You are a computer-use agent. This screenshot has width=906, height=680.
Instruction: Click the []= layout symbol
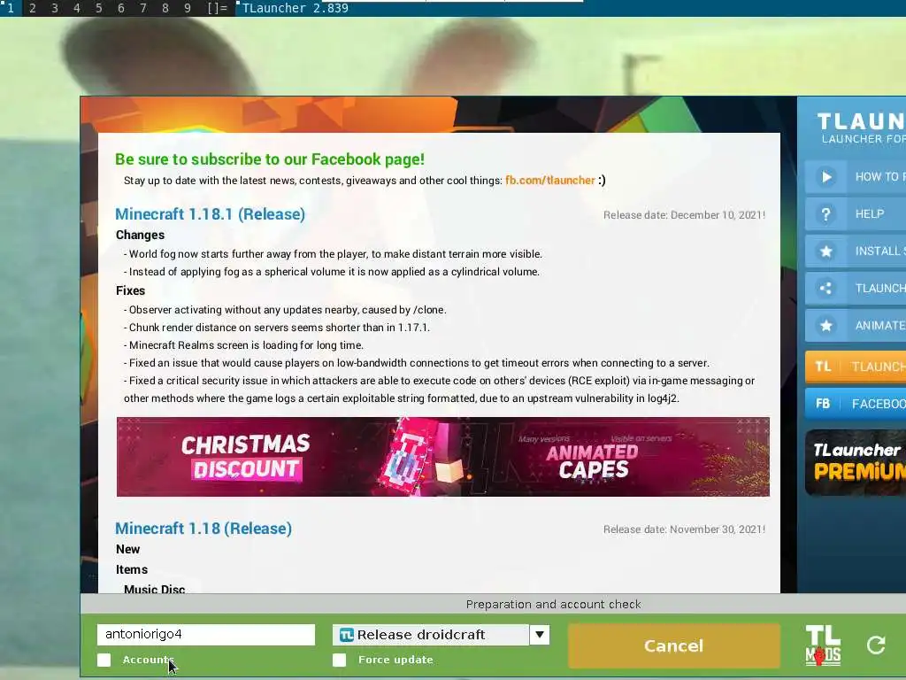click(218, 8)
